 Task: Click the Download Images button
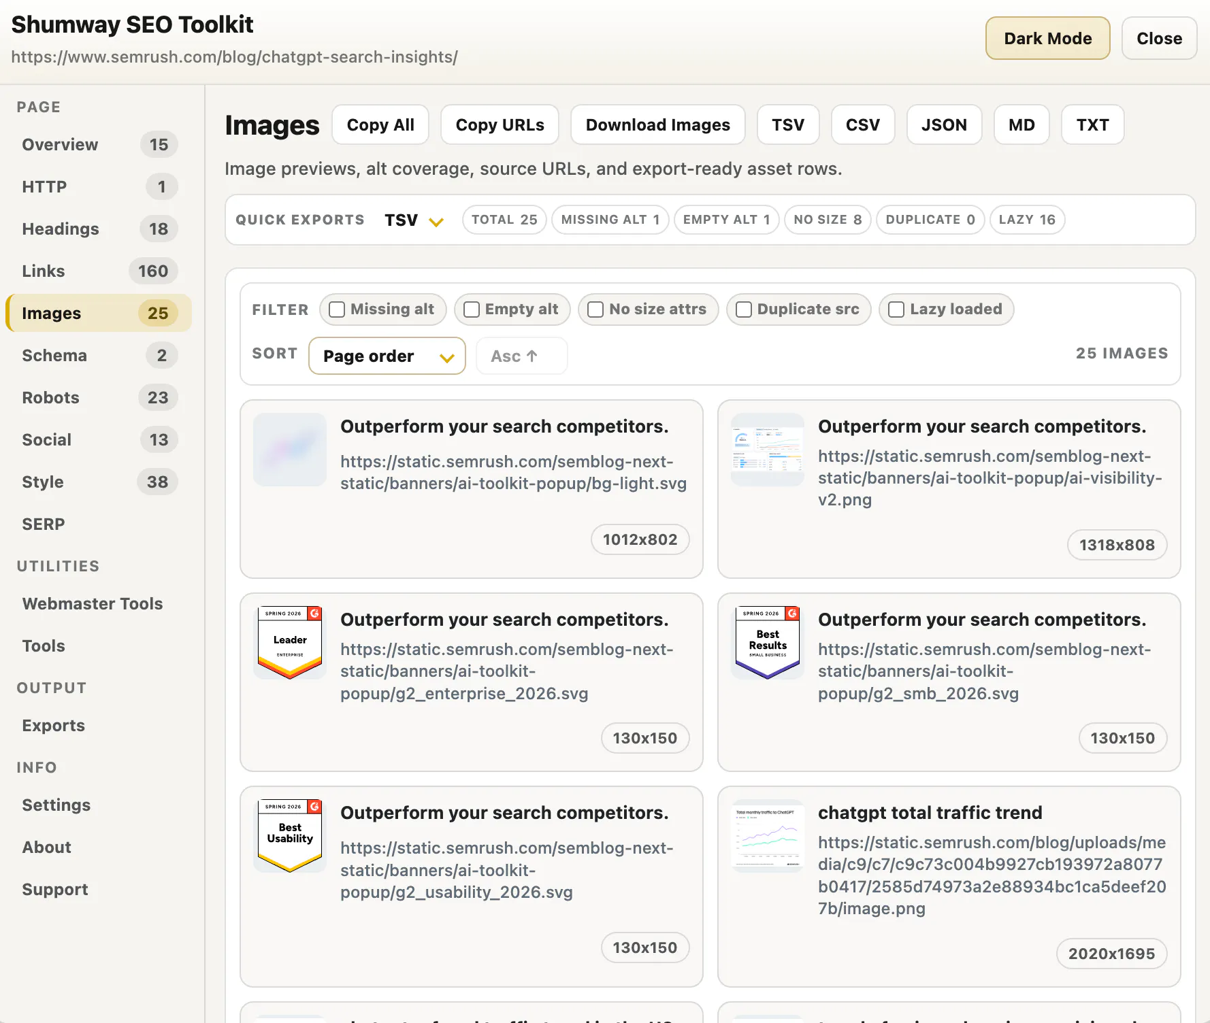coord(657,124)
